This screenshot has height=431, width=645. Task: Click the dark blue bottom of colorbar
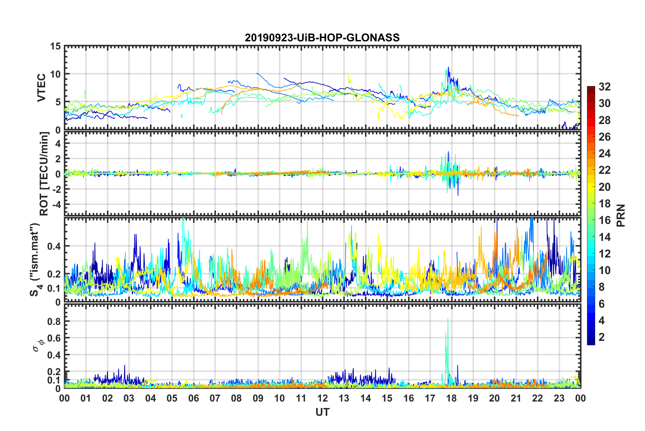[x=591, y=342]
